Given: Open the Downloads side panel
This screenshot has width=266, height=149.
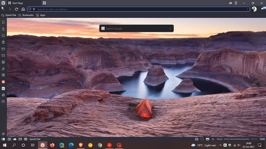Looking at the screenshot, I should point(3,29).
